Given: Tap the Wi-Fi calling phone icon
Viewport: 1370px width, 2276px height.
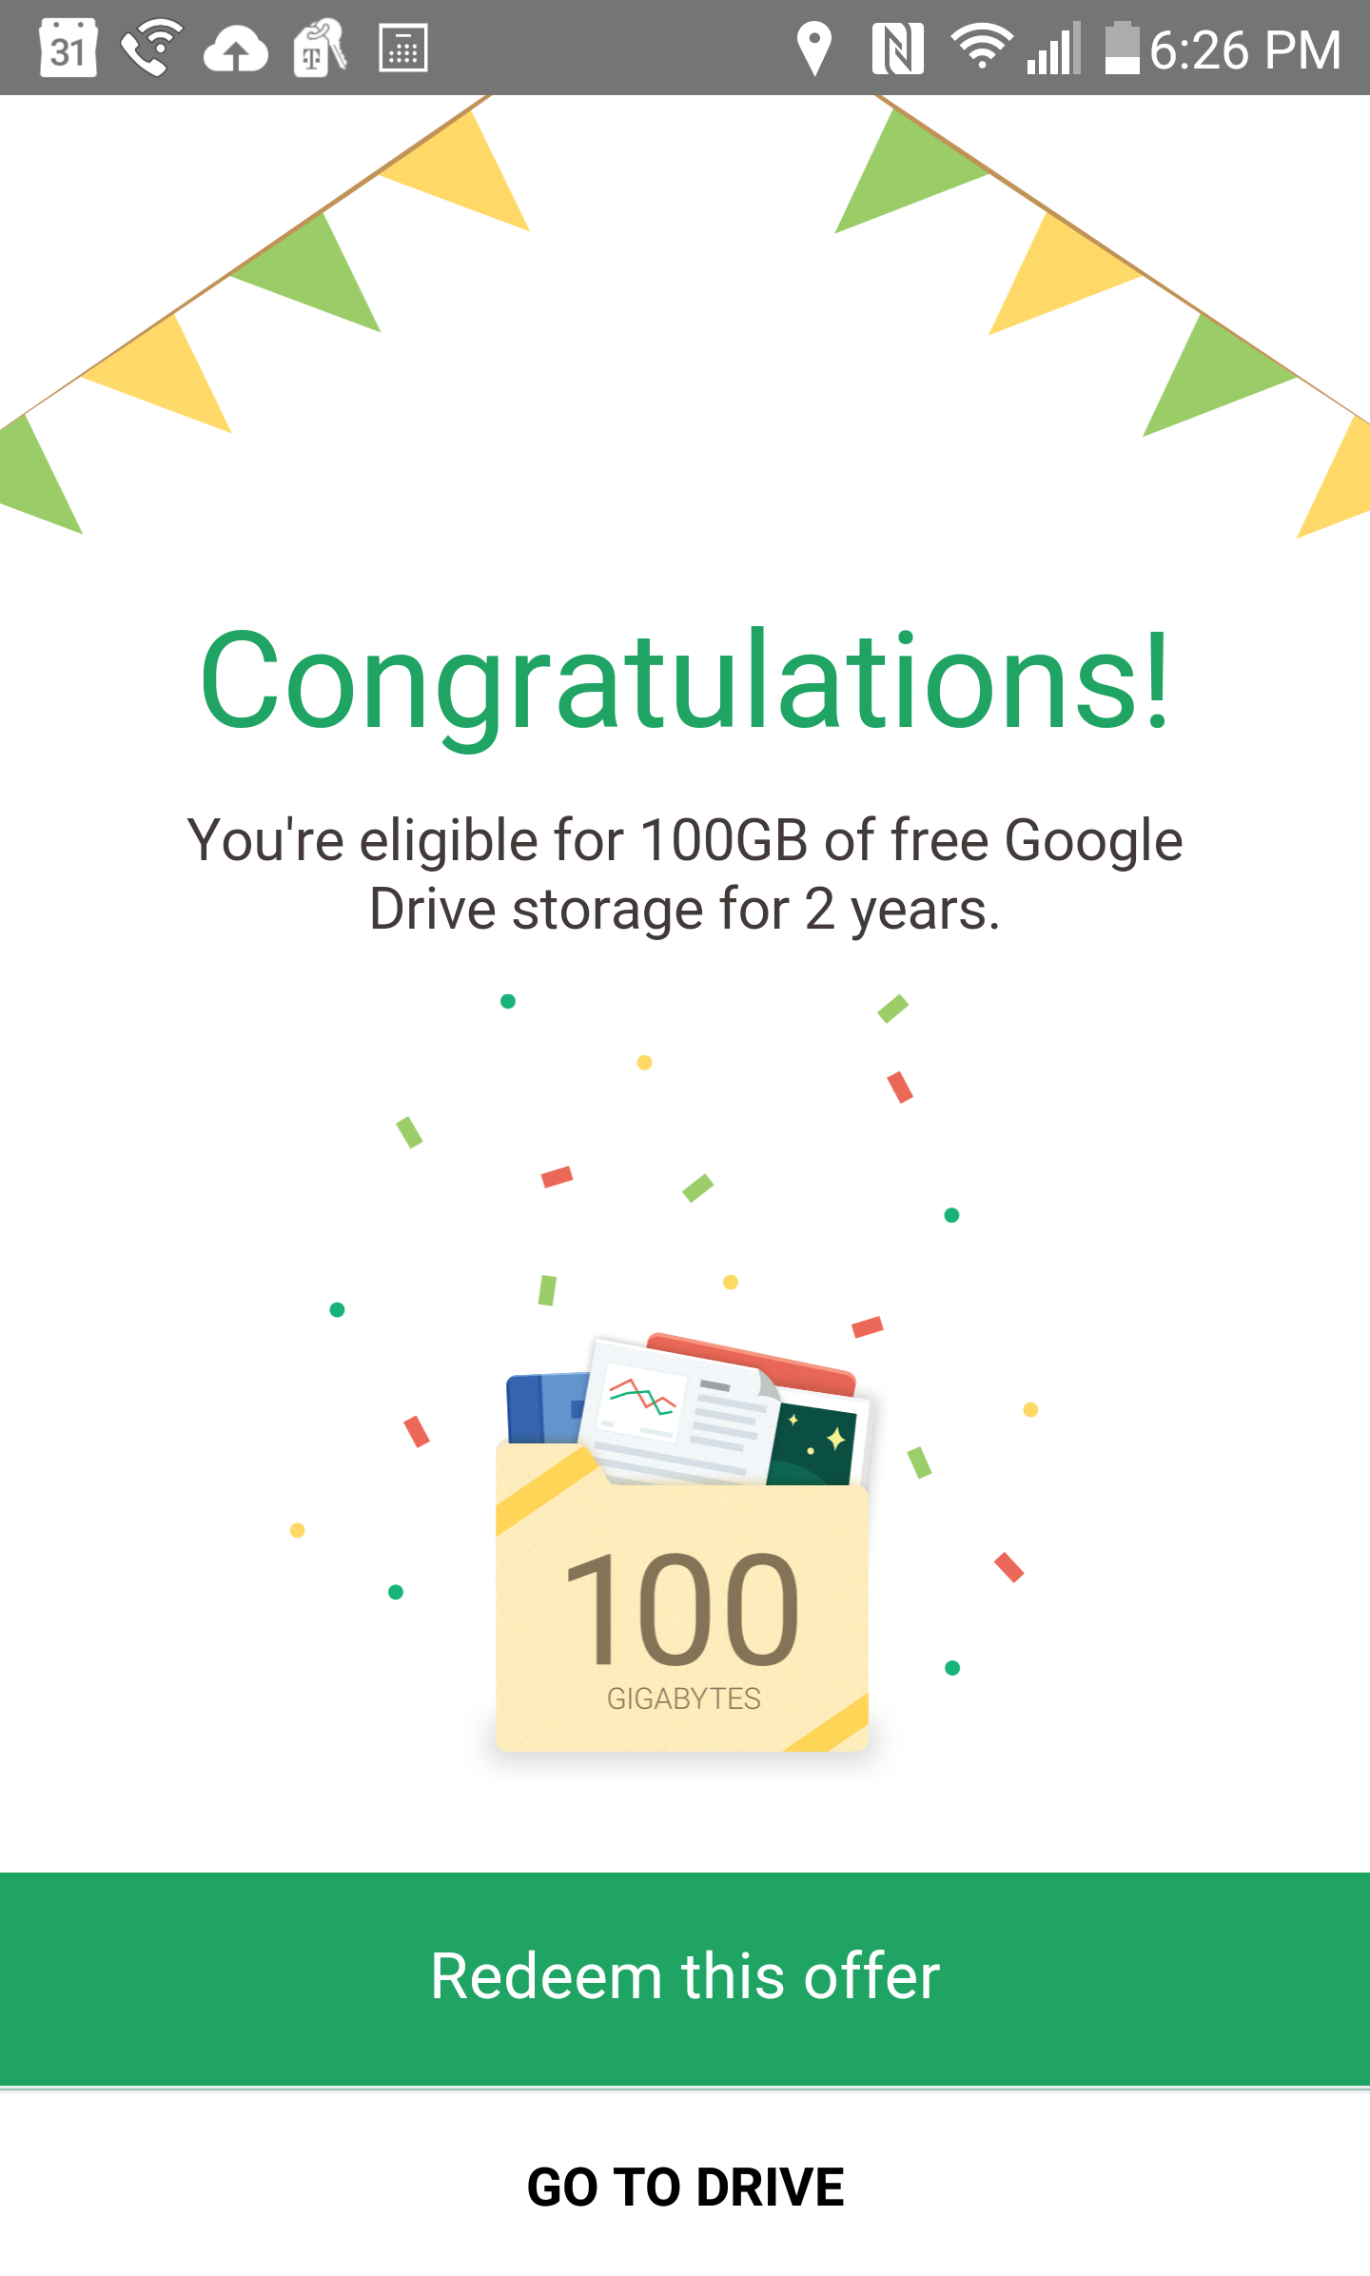Looking at the screenshot, I should tap(152, 48).
